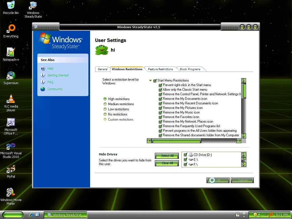Image resolution: width=292 pixels, height=219 pixels.
Task: Uncheck Remove the Favorites icon
Action: click(160, 117)
